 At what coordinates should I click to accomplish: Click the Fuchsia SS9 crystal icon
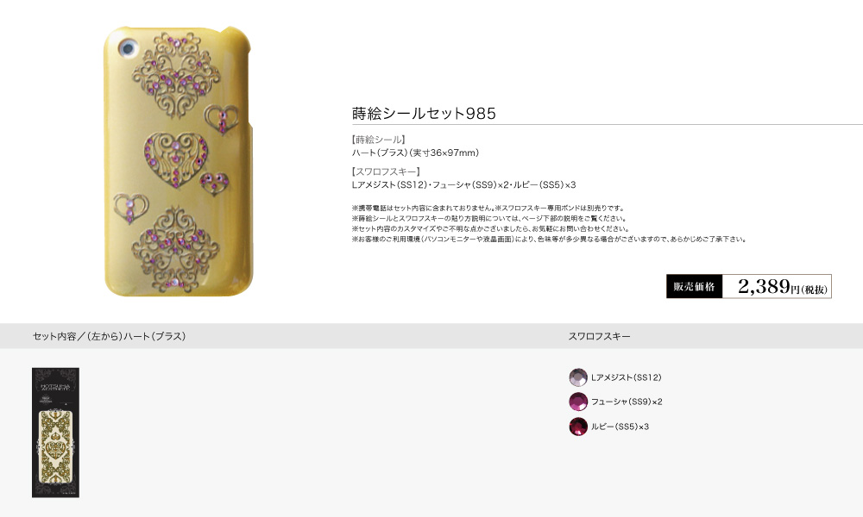click(x=578, y=402)
